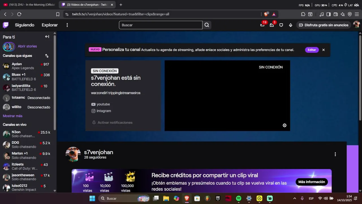
Task: View site information icon in address bar
Action: coord(66,14)
